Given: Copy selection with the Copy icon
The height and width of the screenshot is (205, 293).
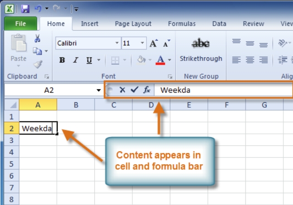Looking at the screenshot, I should (38, 51).
